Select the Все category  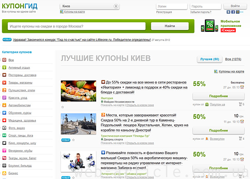tap(11, 60)
